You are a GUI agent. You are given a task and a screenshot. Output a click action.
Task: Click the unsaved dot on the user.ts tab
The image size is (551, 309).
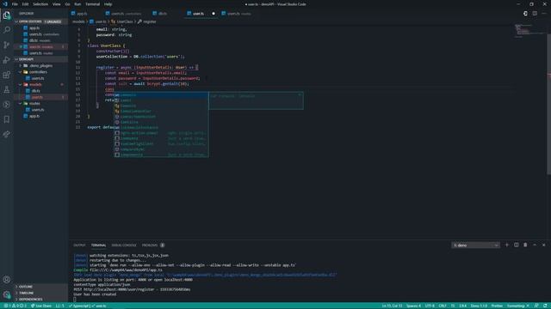click(214, 14)
